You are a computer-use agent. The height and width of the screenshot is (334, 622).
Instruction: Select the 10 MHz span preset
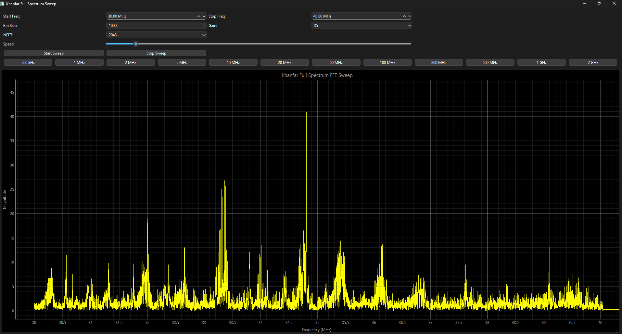click(x=233, y=62)
